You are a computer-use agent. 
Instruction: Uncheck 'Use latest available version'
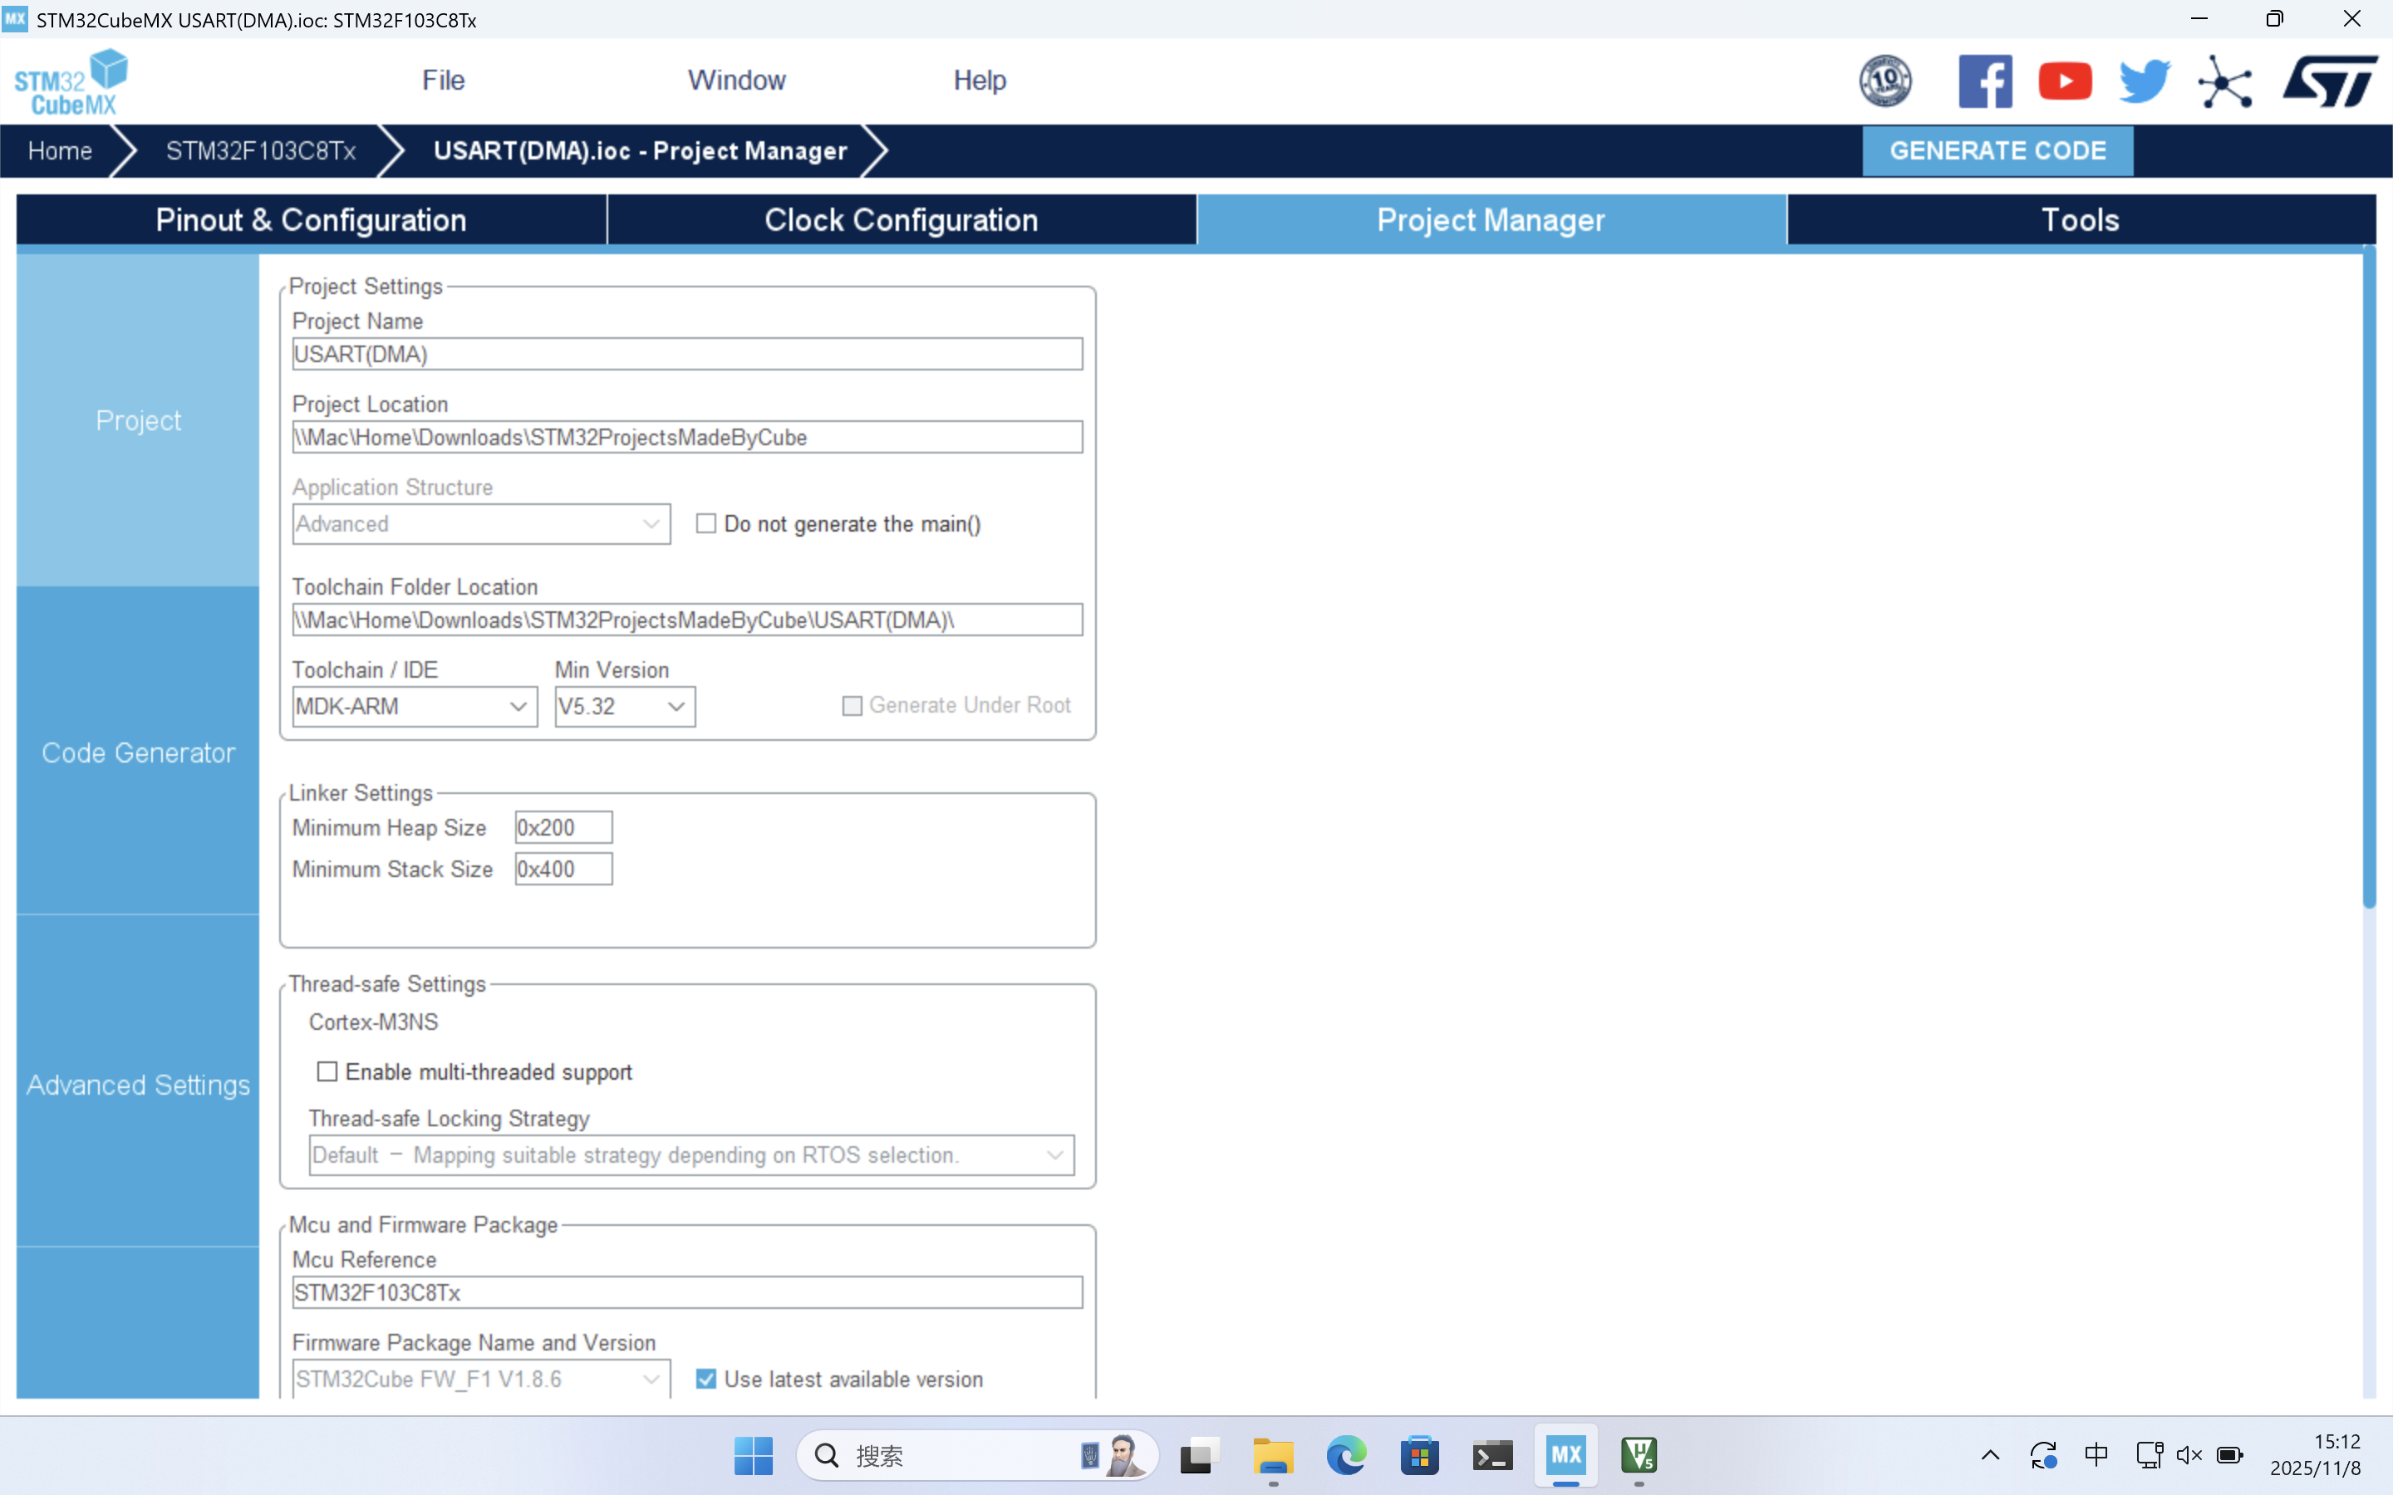point(706,1380)
